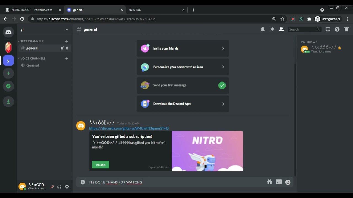
Task: Open Invite your friends card
Action: pyautogui.click(x=183, y=48)
